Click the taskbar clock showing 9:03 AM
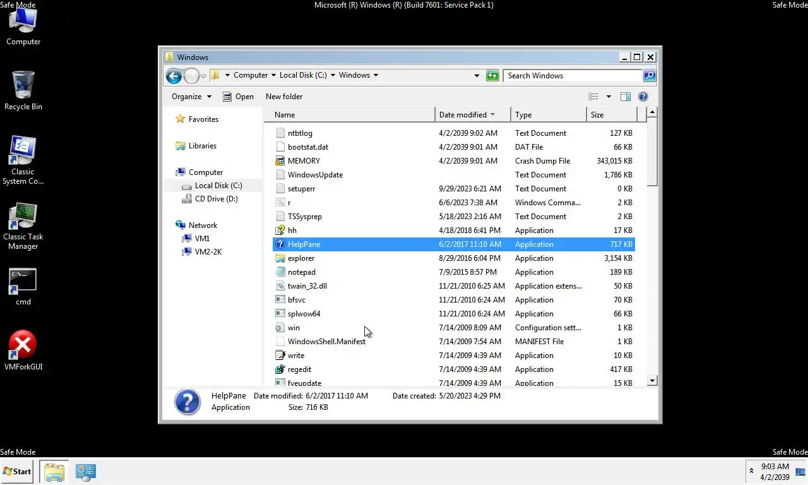 coord(775,472)
